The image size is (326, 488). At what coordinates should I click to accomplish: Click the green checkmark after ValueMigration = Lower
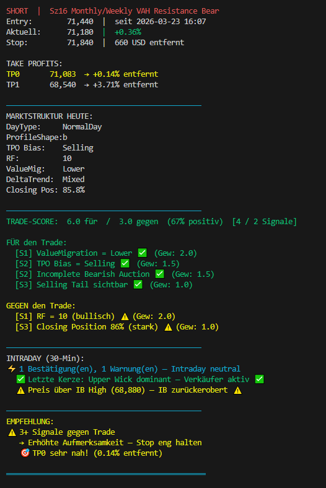pos(143,253)
